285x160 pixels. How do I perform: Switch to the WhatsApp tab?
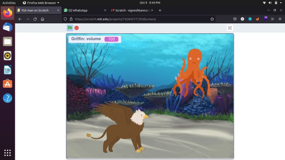pyautogui.click(x=83, y=10)
